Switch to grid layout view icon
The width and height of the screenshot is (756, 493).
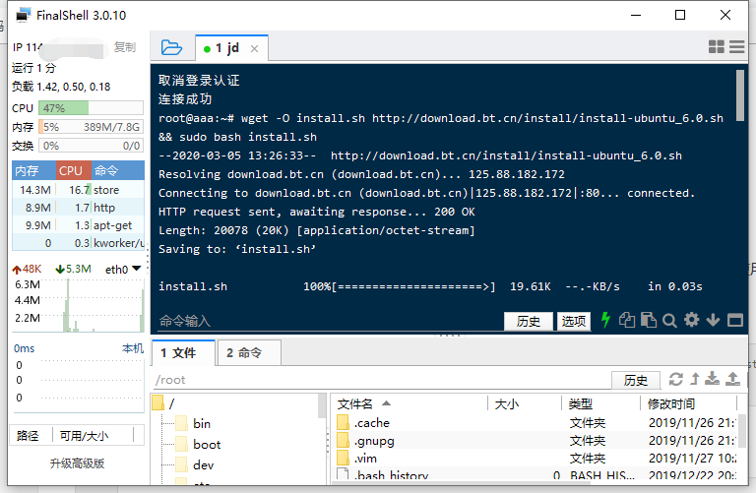[716, 47]
